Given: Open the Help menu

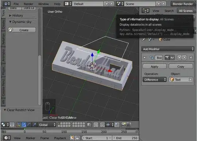Looking at the screenshot, I should click(57, 4).
